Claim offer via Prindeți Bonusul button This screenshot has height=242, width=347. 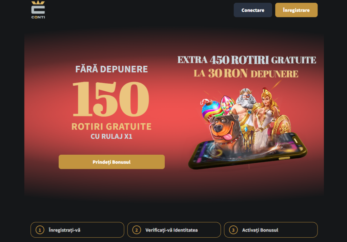pyautogui.click(x=111, y=162)
